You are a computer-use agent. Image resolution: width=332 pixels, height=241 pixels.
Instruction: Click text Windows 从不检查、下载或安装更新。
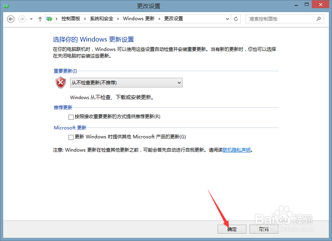point(112,98)
